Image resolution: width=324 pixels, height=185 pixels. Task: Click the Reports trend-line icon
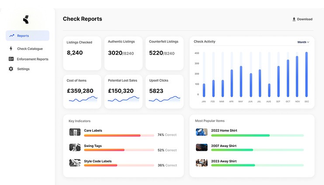12,35
